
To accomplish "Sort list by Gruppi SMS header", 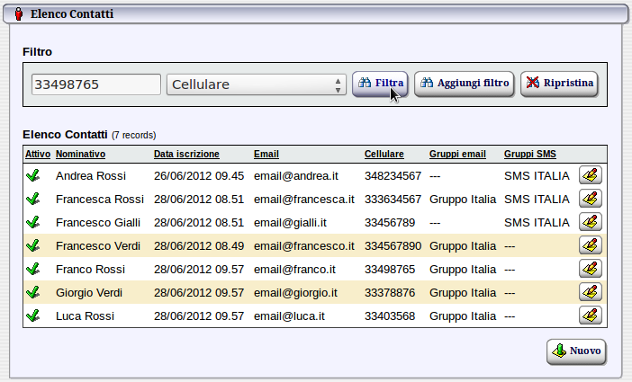I will click(531, 154).
